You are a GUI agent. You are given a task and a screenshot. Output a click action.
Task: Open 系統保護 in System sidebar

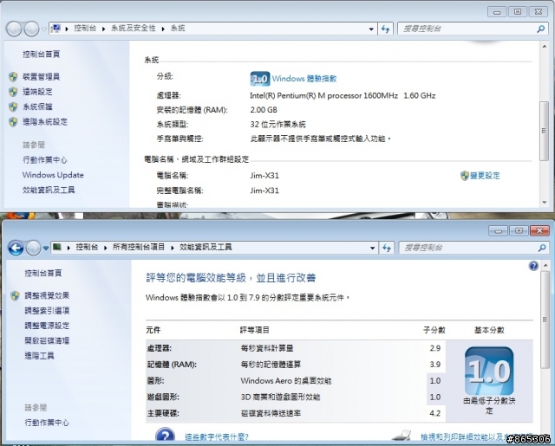pos(37,107)
